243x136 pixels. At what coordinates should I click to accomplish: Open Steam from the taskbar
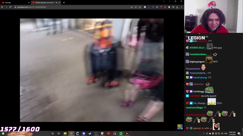[90, 133]
